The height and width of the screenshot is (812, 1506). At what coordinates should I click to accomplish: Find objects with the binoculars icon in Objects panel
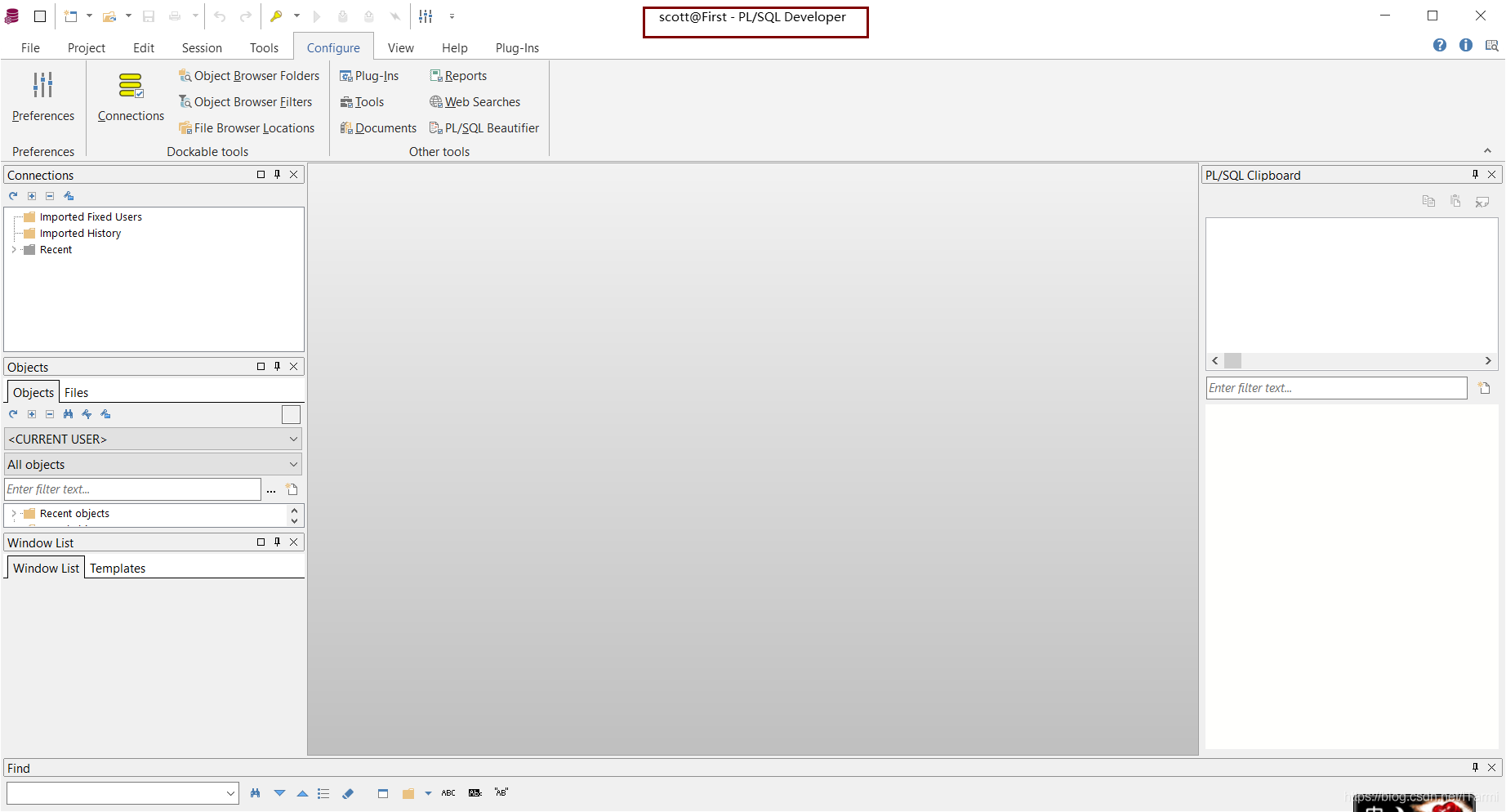tap(68, 414)
